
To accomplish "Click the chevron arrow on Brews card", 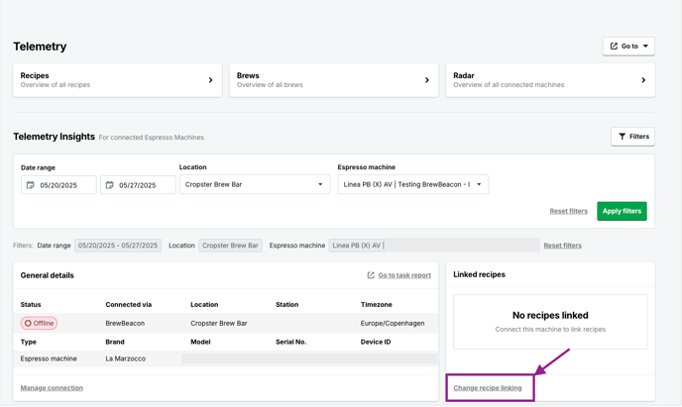I will coord(427,80).
